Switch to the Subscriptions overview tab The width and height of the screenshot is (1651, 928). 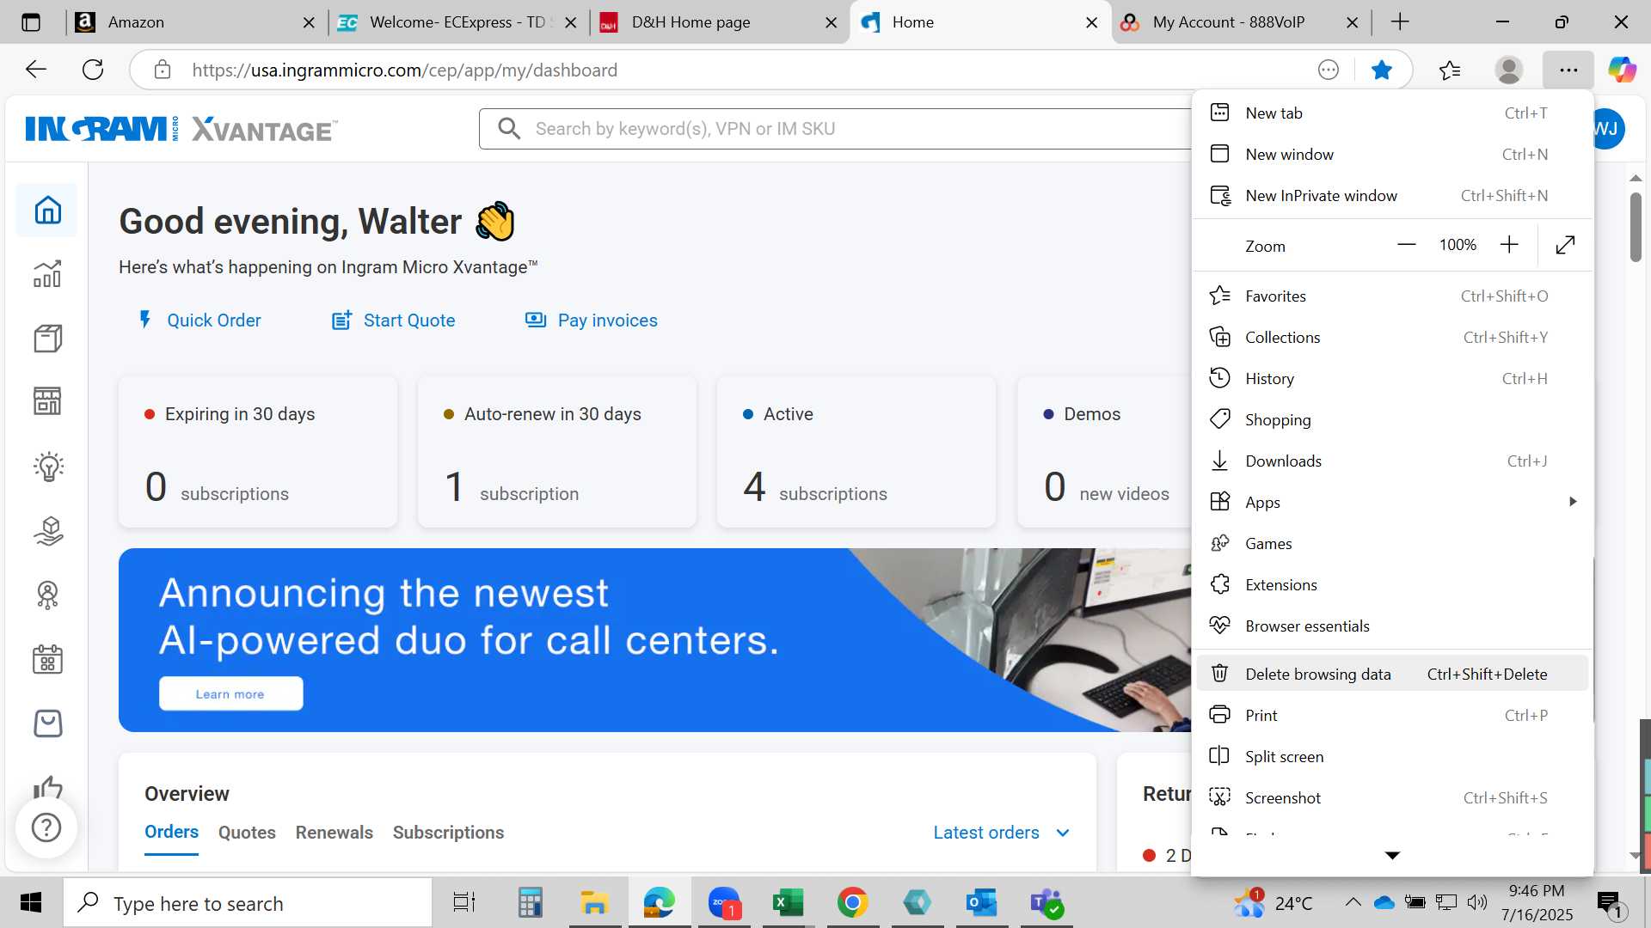(448, 833)
